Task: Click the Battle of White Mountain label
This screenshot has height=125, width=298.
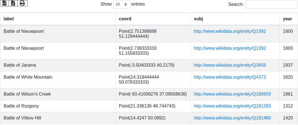Action: tap(28, 77)
